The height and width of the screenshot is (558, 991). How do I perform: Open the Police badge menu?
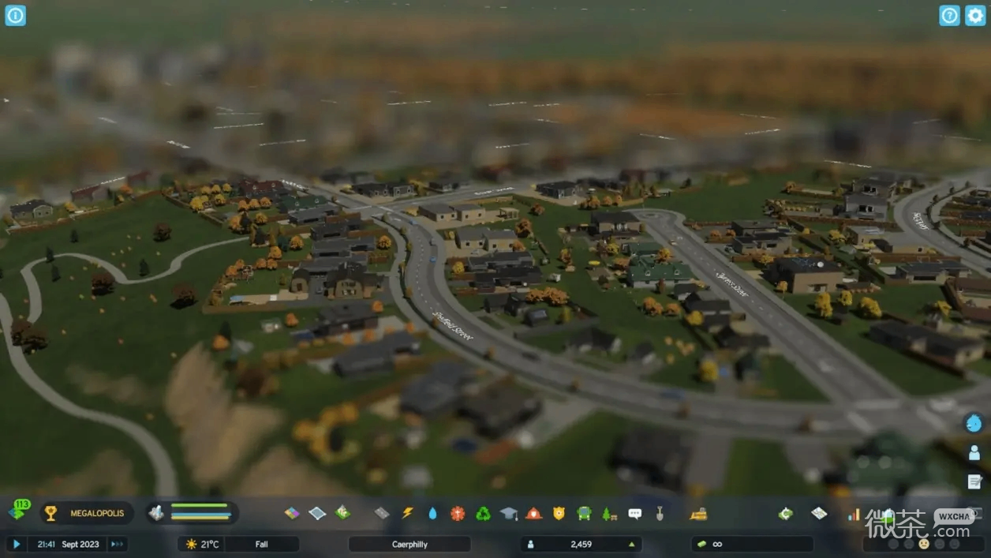(559, 513)
